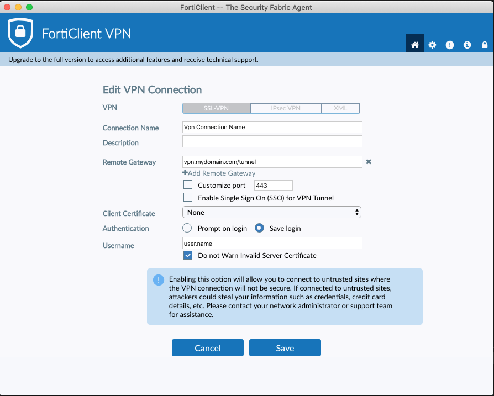Open the Settings gear icon

(432, 45)
